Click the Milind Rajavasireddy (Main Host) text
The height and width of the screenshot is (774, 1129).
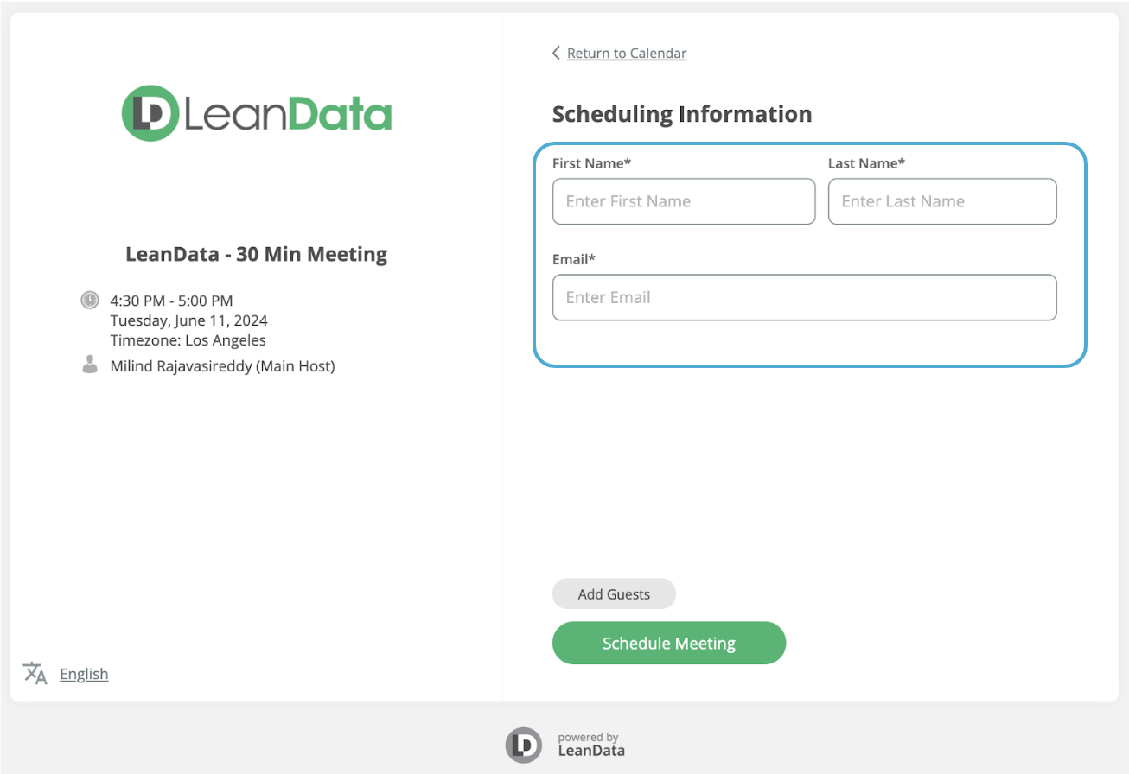coord(222,366)
